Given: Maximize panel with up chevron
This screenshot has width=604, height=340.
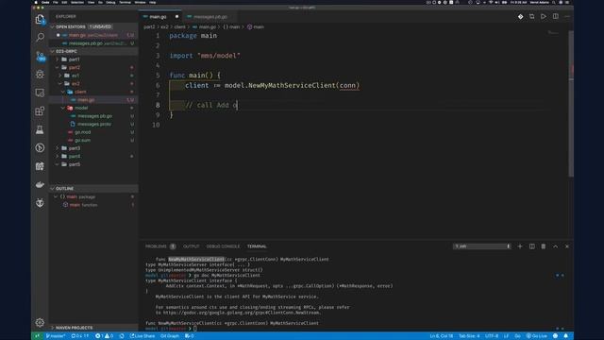Looking at the screenshot, I should 556,246.
